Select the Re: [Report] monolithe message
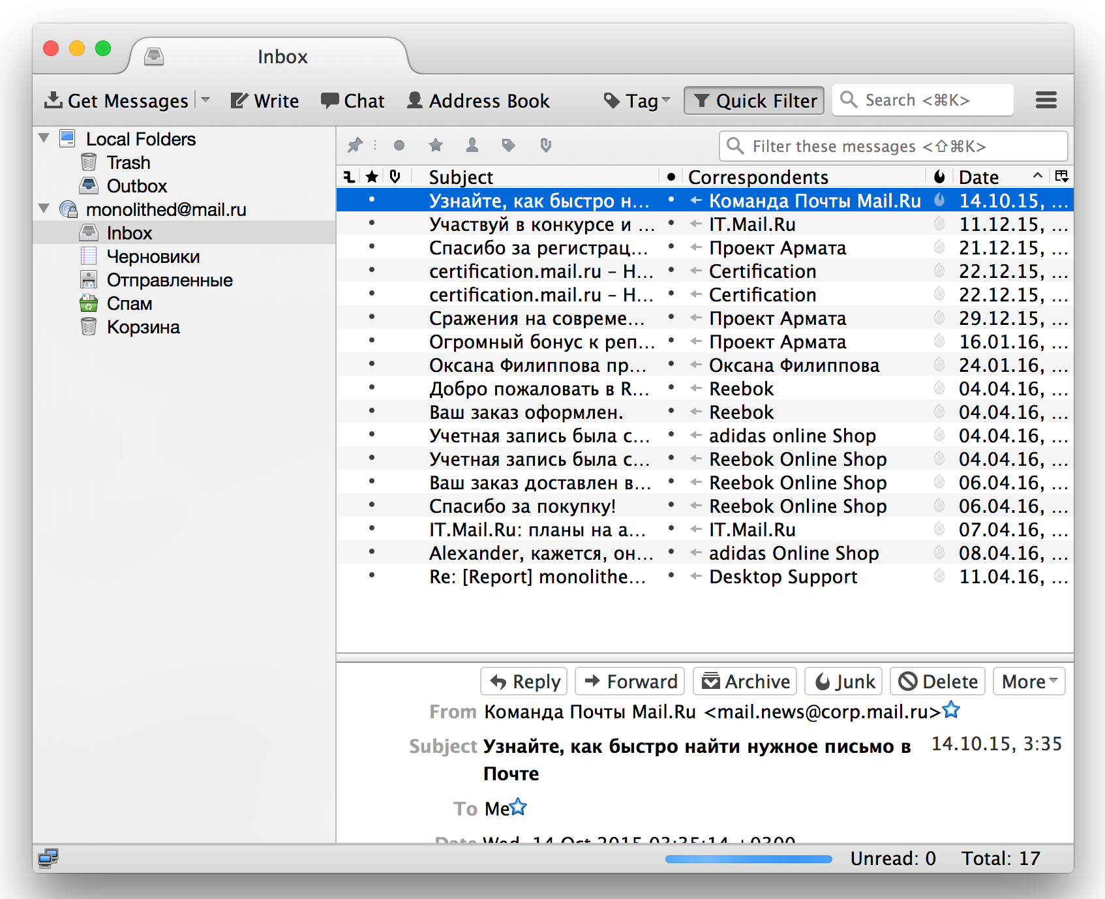Screen dimensions: 1105x899 pyautogui.click(x=704, y=576)
